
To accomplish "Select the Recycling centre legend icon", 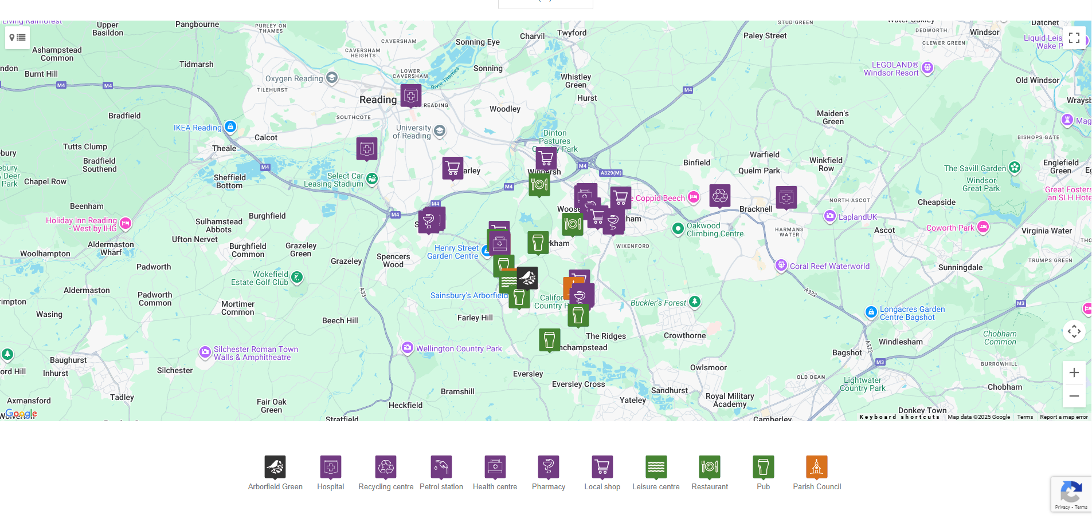I will [385, 466].
